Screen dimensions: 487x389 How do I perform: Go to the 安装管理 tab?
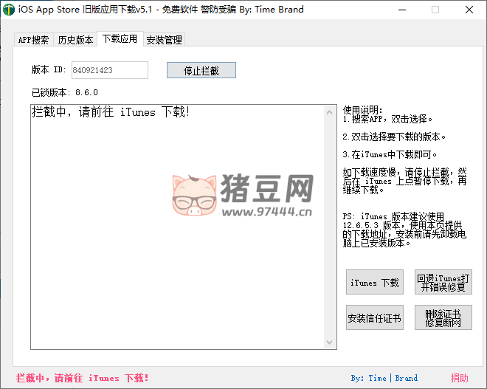[x=164, y=40]
